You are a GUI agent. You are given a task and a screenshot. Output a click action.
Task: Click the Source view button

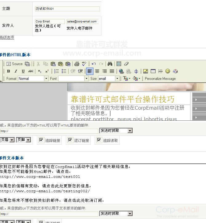pos(14,64)
